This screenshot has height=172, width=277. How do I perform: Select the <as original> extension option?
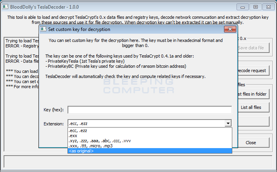click(x=149, y=151)
